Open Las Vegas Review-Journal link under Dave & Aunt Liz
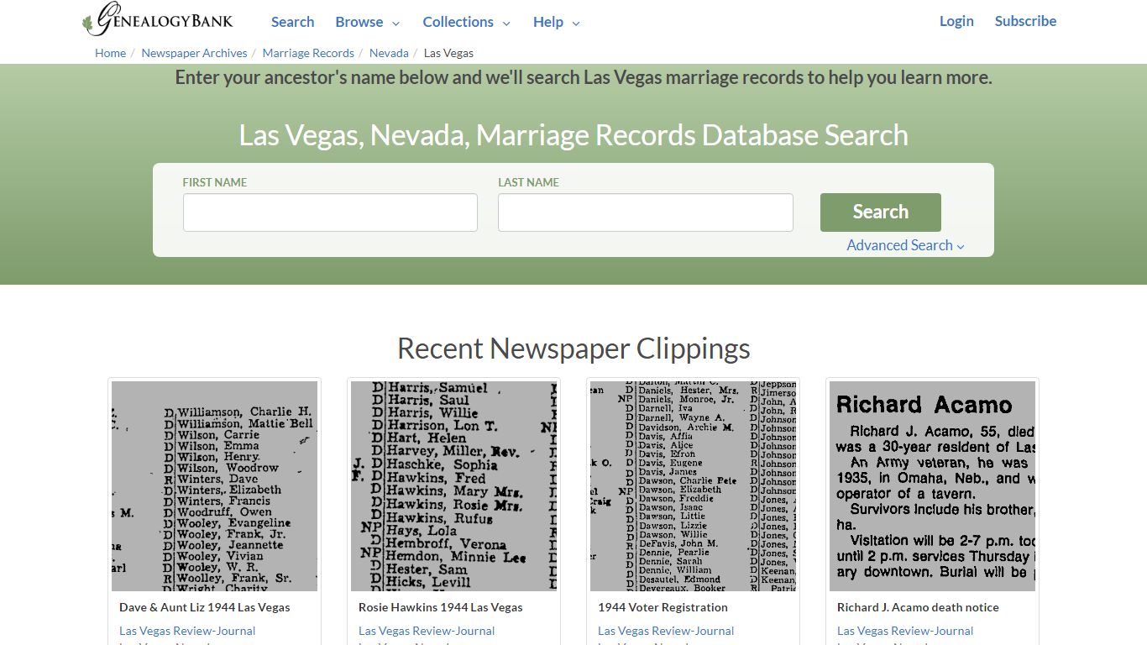Screen dimensions: 1147x645 [187, 631]
